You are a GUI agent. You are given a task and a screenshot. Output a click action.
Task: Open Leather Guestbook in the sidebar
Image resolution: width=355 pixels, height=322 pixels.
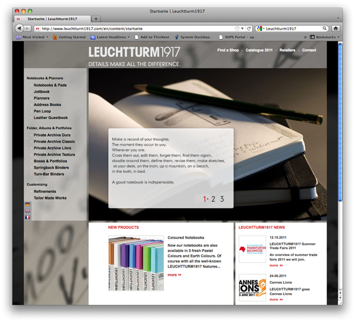point(51,118)
